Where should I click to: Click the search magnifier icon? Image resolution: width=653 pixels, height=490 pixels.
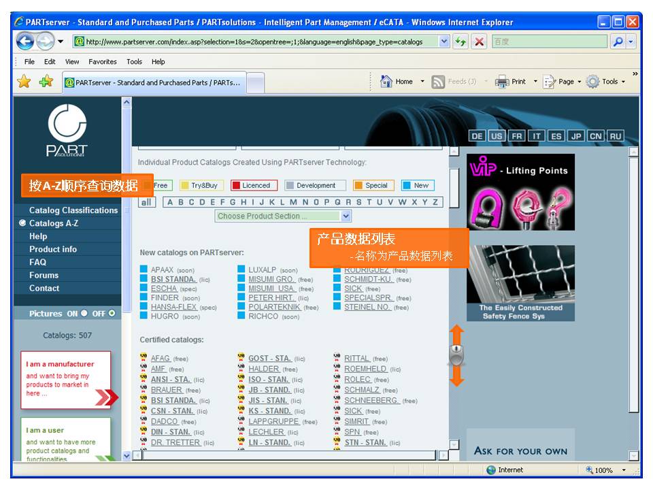pyautogui.click(x=618, y=42)
